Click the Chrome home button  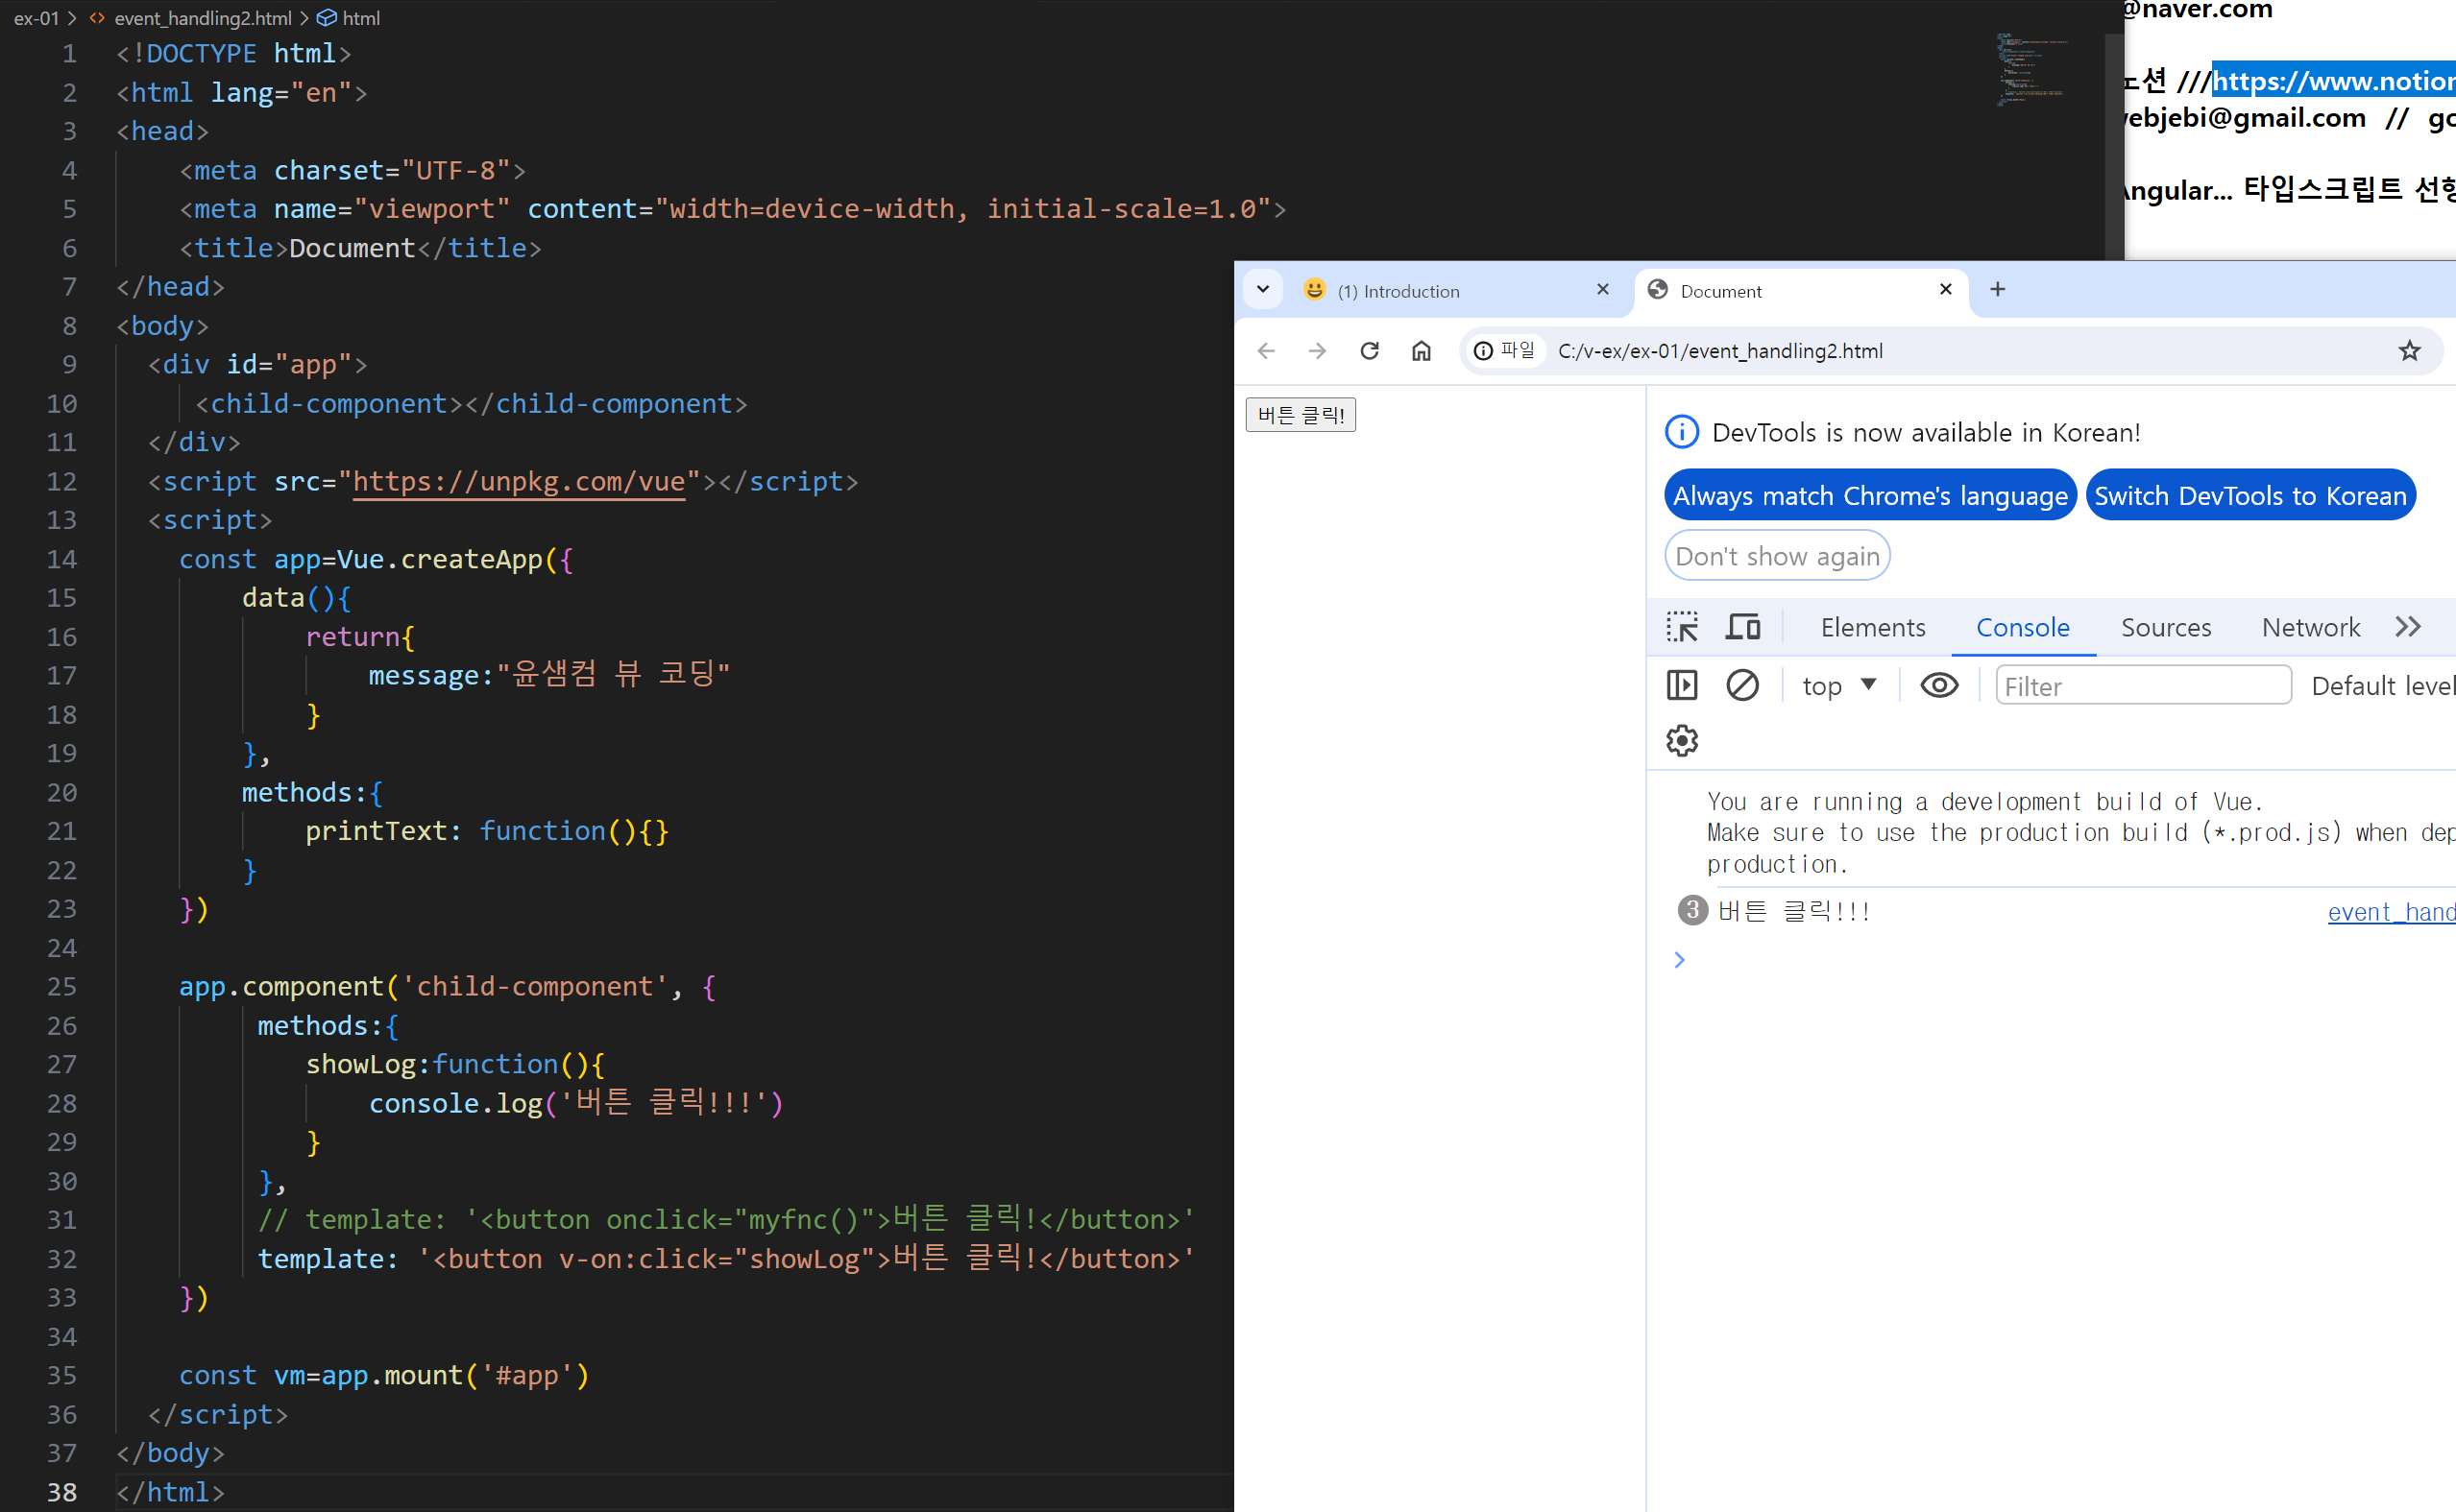pos(1421,351)
